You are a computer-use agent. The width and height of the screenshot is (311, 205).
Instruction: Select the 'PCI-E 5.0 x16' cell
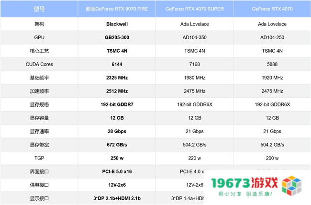[117, 171]
